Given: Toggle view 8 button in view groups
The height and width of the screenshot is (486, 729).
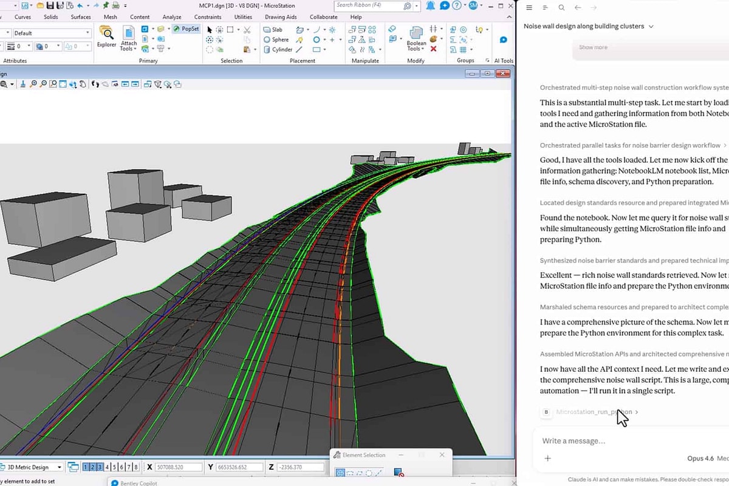Looking at the screenshot, I should [136, 467].
